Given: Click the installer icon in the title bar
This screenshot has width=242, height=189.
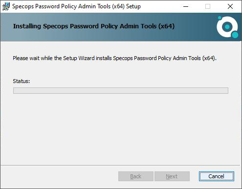Looking at the screenshot, I should click(x=6, y=6).
